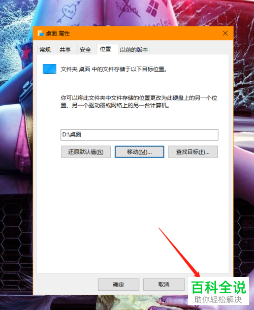Click the 还原默认值(R) button

(85, 152)
